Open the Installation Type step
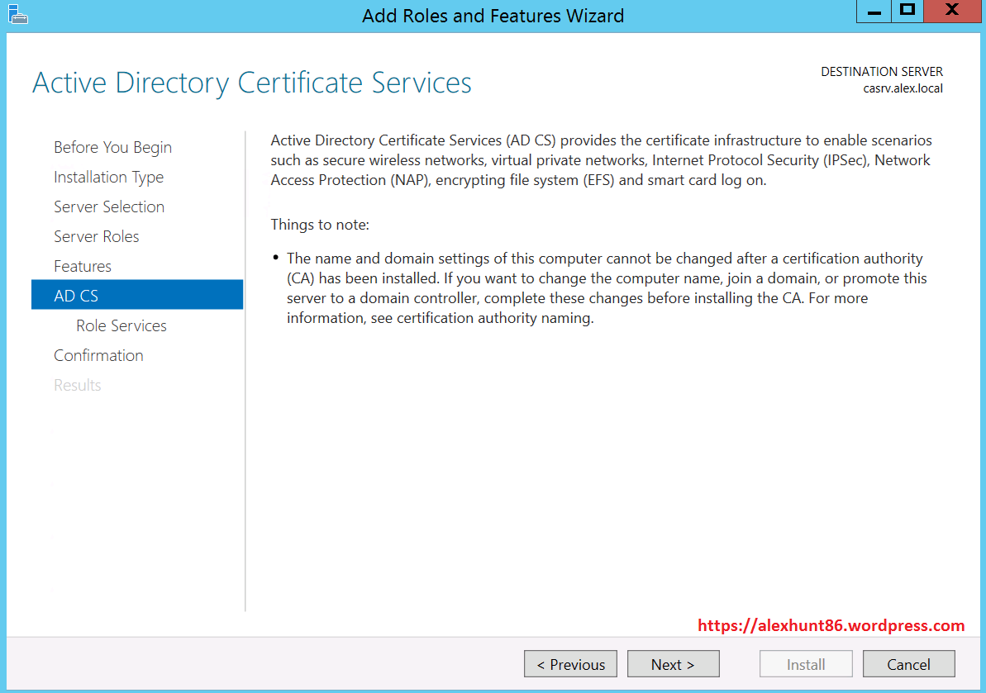986x693 pixels. tap(108, 177)
